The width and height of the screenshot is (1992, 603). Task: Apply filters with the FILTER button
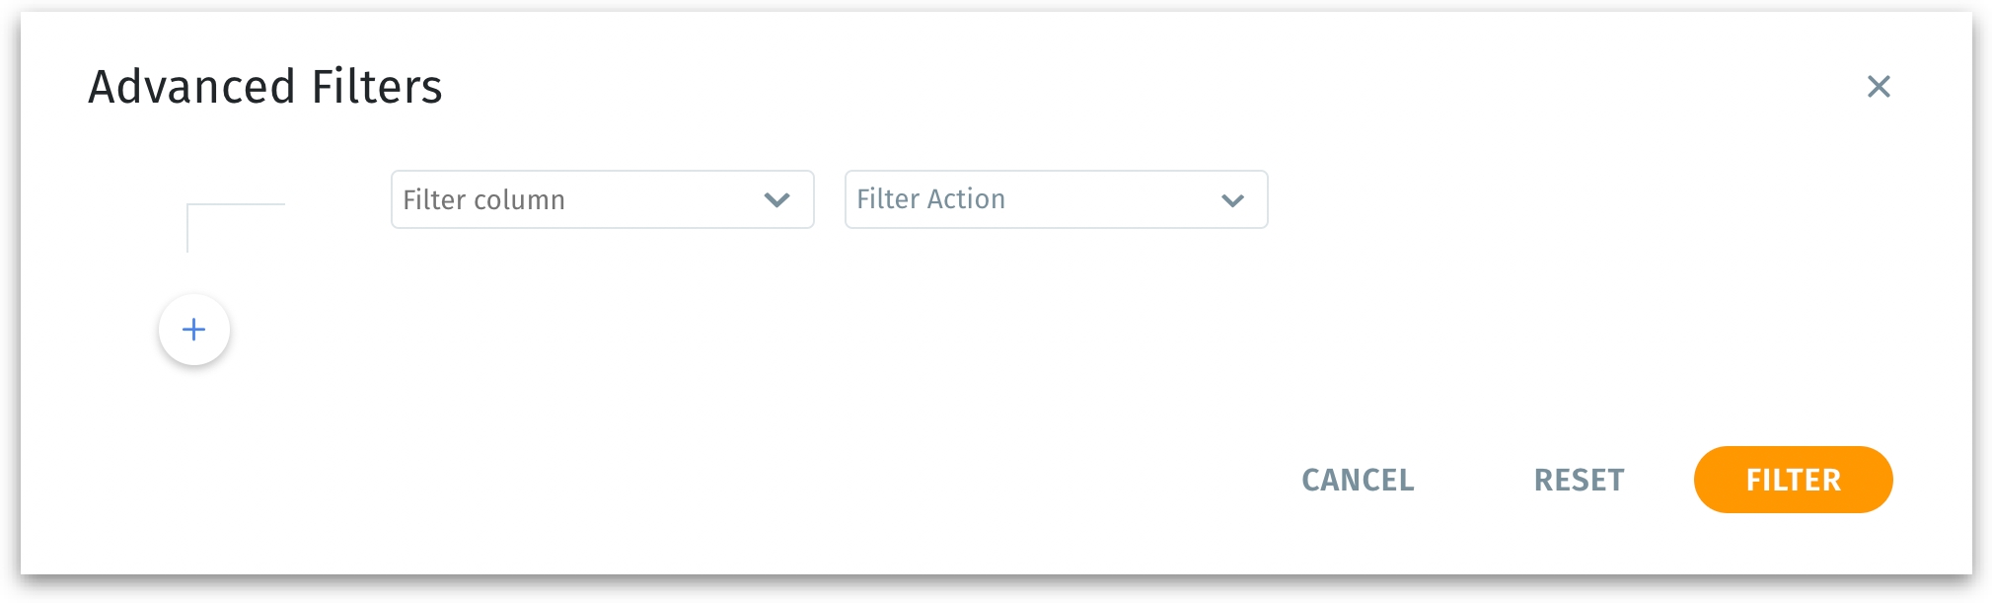click(1793, 480)
